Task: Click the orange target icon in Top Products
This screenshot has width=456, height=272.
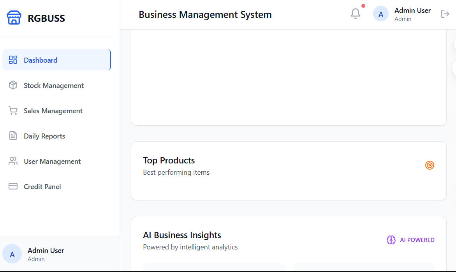Action: (x=430, y=165)
